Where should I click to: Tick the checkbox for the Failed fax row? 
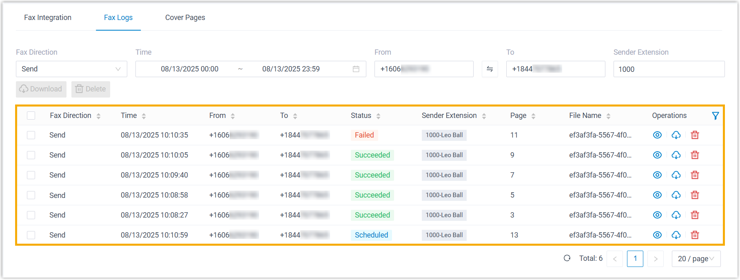(31, 135)
